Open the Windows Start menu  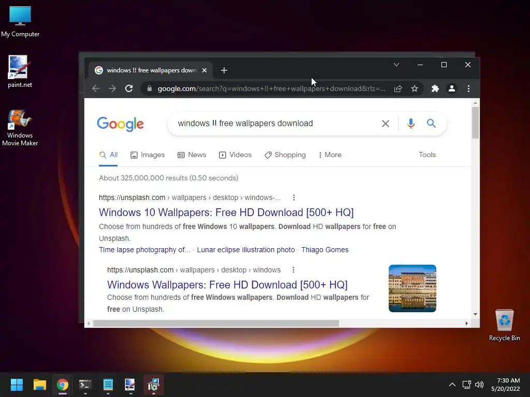click(17, 385)
